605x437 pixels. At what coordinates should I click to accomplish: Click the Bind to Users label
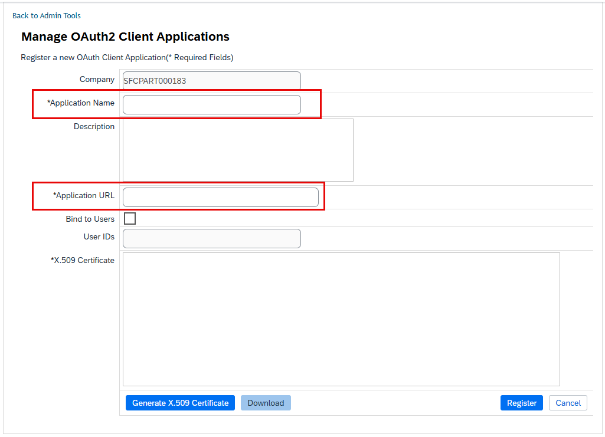tap(90, 219)
